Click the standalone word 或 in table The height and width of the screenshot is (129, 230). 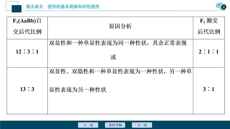coord(113,57)
